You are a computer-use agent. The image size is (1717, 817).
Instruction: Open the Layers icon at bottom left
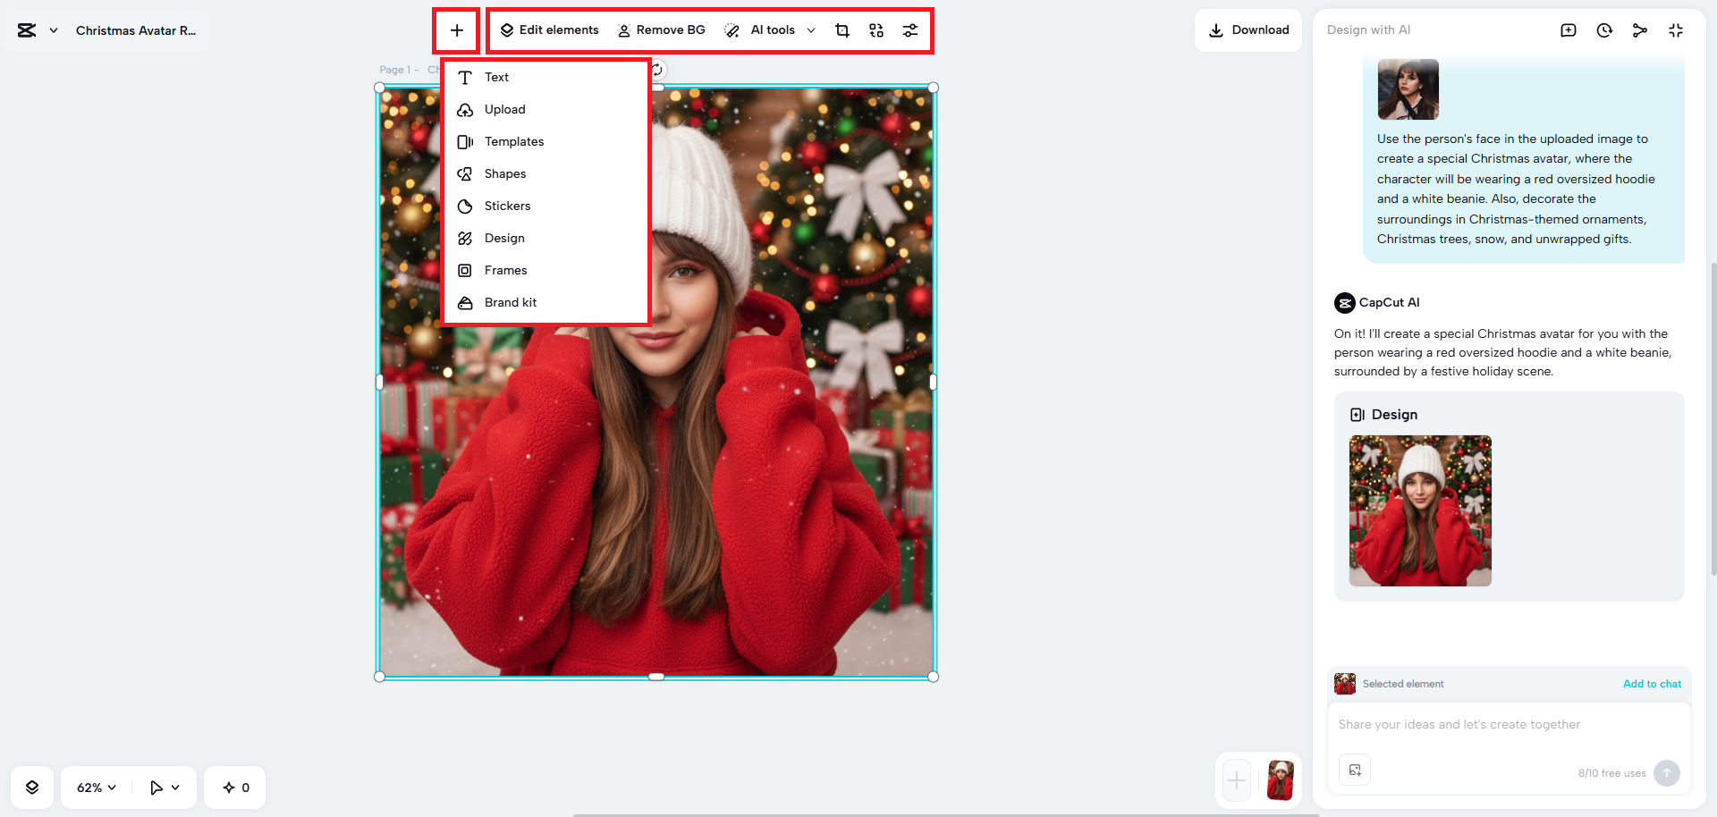tap(32, 787)
